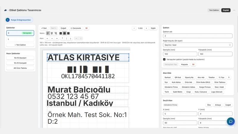Screen dimensions: 238x134
Task: Add a Kargo Firması field
Action: [x=205, y=87]
